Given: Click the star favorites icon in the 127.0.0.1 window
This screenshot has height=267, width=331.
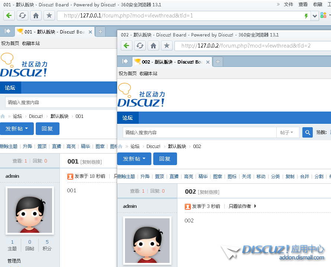Looking at the screenshot, I should (x=49, y=16).
